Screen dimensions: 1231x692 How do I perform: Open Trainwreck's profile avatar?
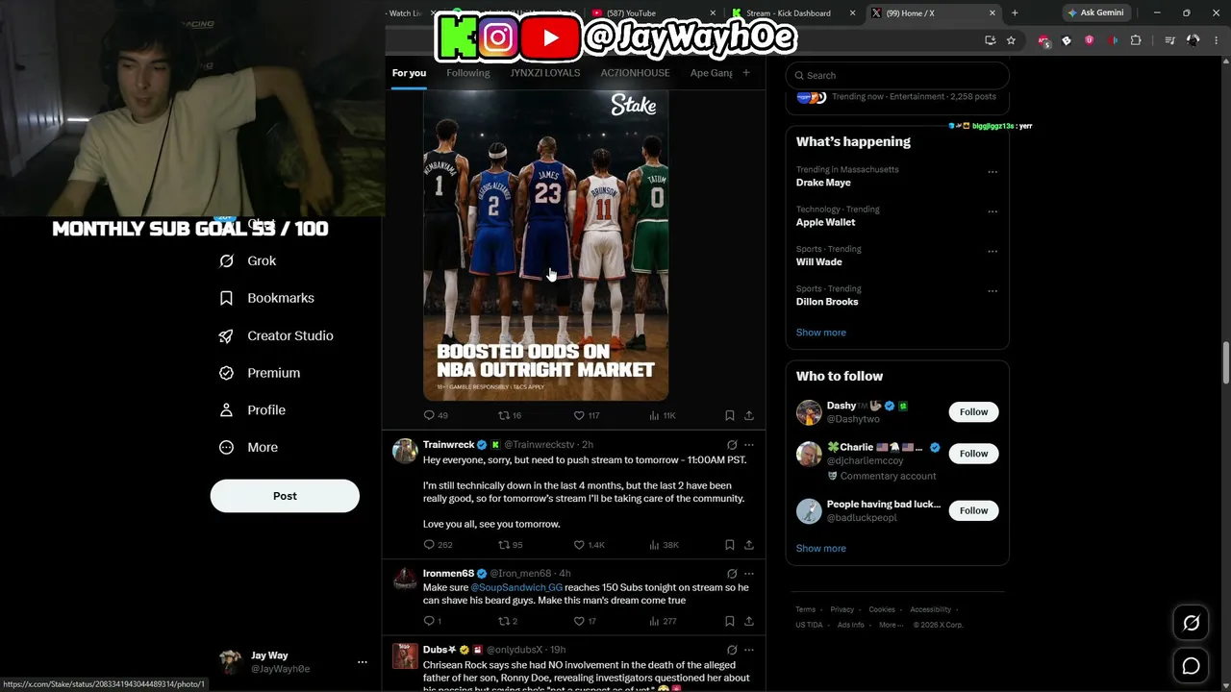pyautogui.click(x=405, y=451)
